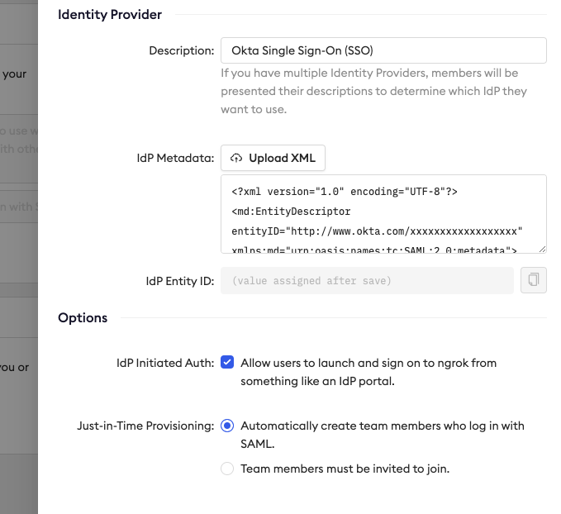The width and height of the screenshot is (561, 514).
Task: Click the resize grip on the metadata textarea
Action: pyautogui.click(x=542, y=249)
